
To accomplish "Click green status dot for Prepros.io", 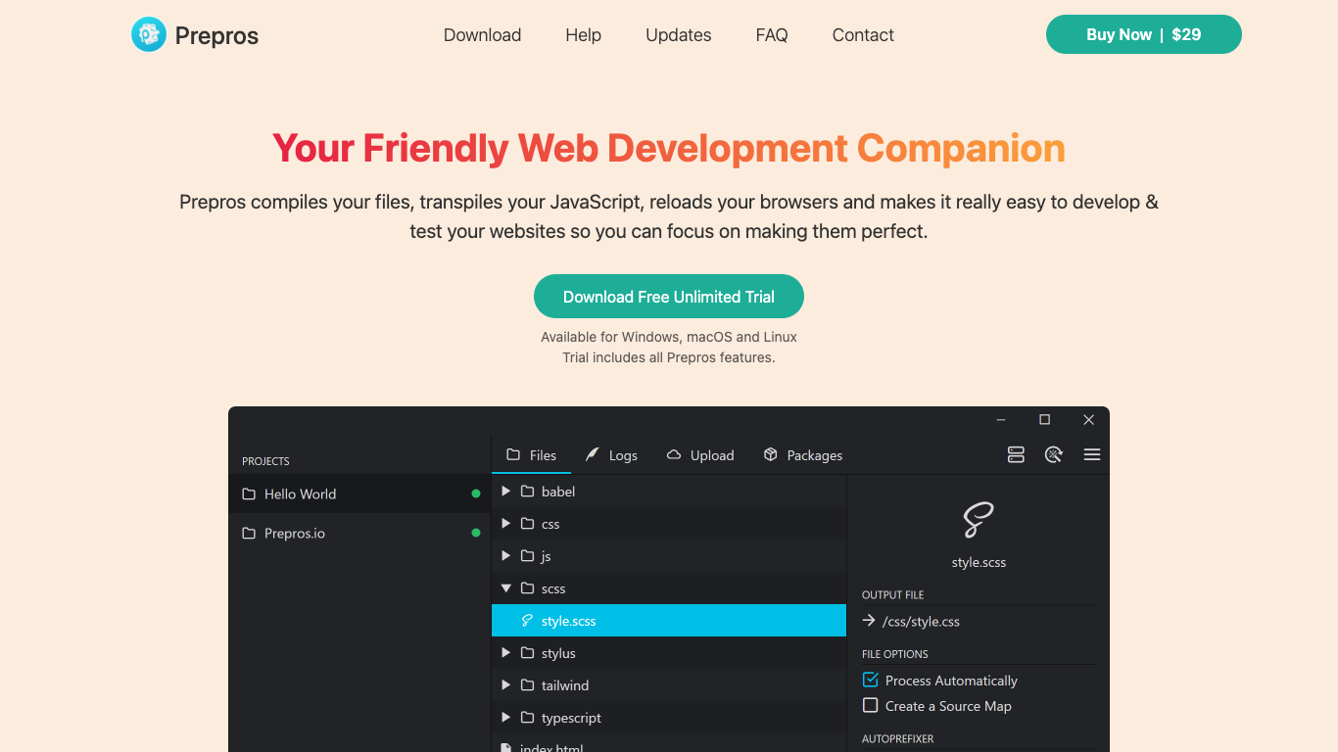I will click(x=476, y=533).
